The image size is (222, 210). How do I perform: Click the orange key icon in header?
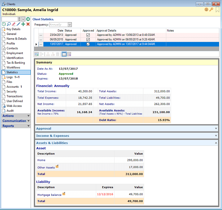tap(211, 10)
